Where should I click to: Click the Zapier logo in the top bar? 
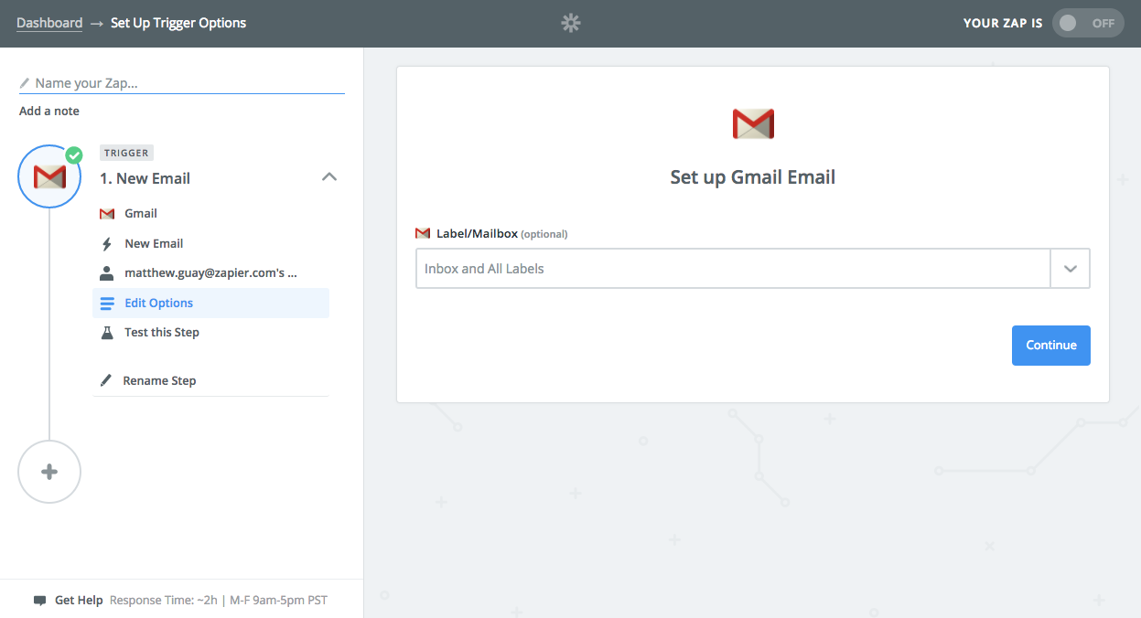[x=570, y=23]
